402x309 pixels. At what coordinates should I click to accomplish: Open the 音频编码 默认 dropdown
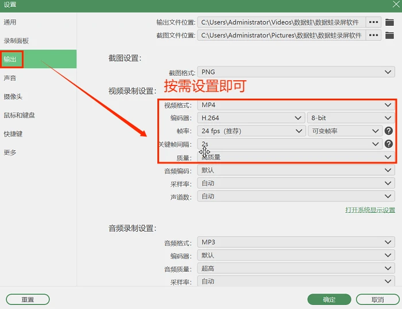pos(296,170)
